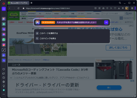The width and height of the screenshot is (137, 98).
Task: Open WhatsApp in the sidebar
Action: 4,40
